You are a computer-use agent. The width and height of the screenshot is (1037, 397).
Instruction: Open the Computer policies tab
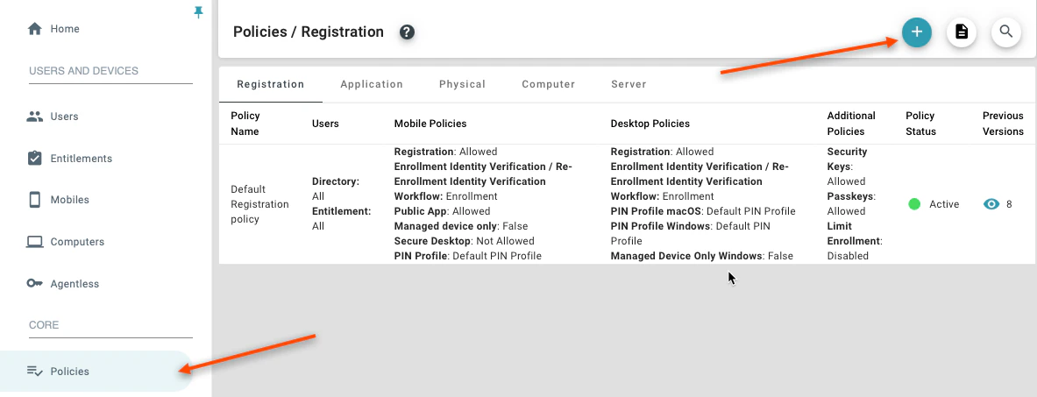(548, 84)
